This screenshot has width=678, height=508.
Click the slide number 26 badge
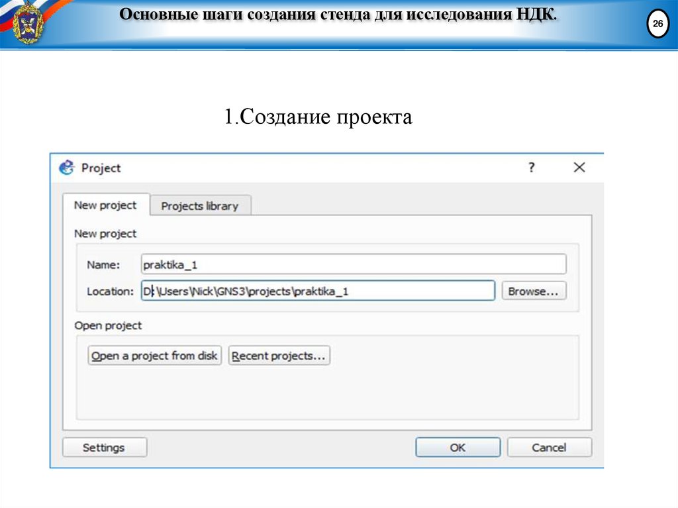coord(657,24)
